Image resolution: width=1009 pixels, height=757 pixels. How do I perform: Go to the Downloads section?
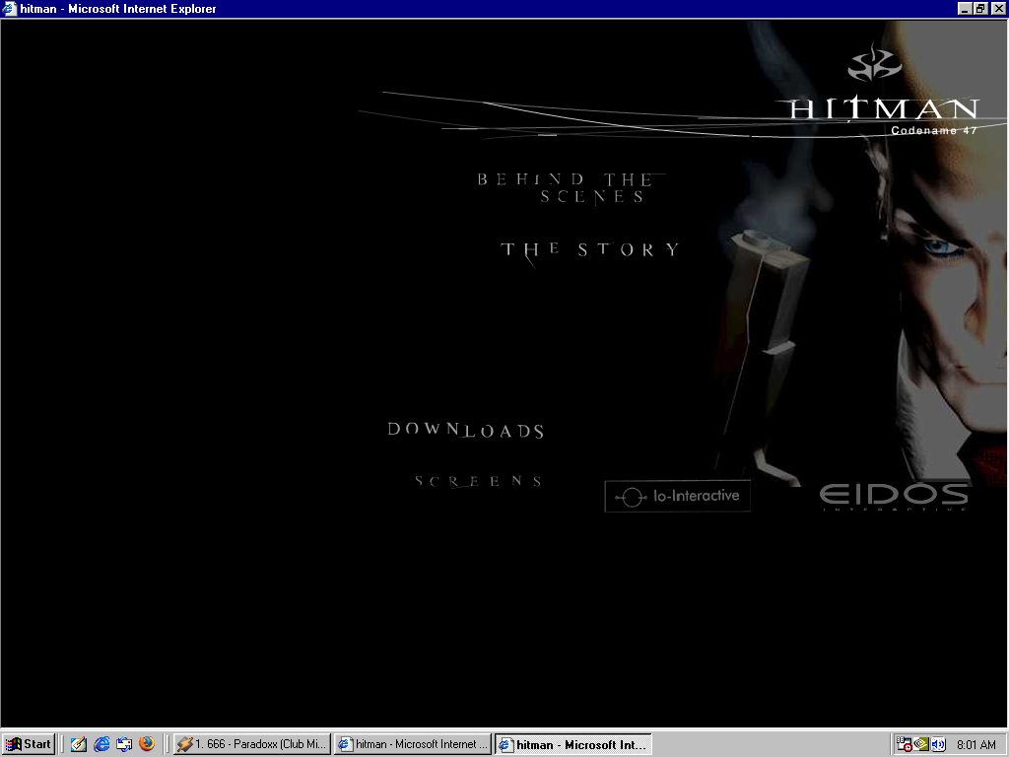click(x=466, y=430)
